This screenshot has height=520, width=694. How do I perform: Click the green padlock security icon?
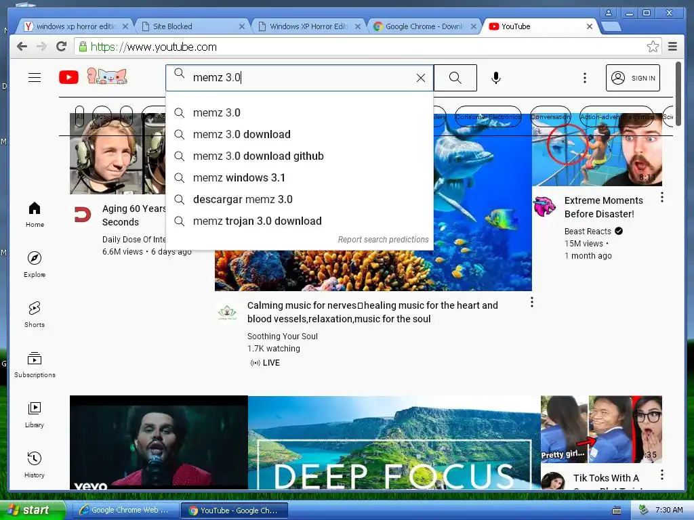[x=83, y=47]
